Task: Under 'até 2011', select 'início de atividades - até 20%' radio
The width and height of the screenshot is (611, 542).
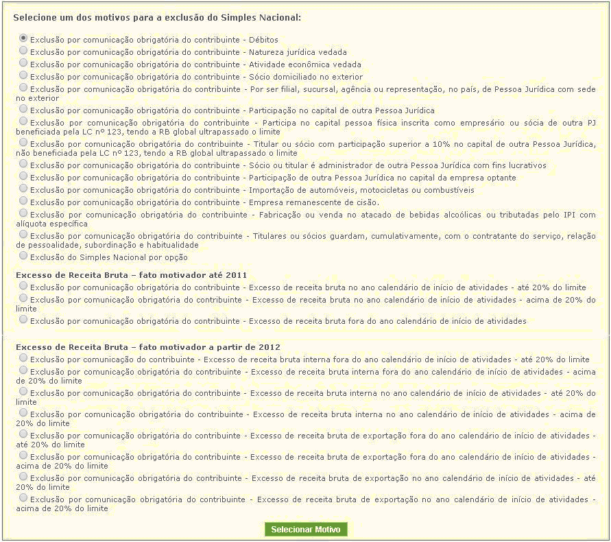Action: click(x=23, y=286)
